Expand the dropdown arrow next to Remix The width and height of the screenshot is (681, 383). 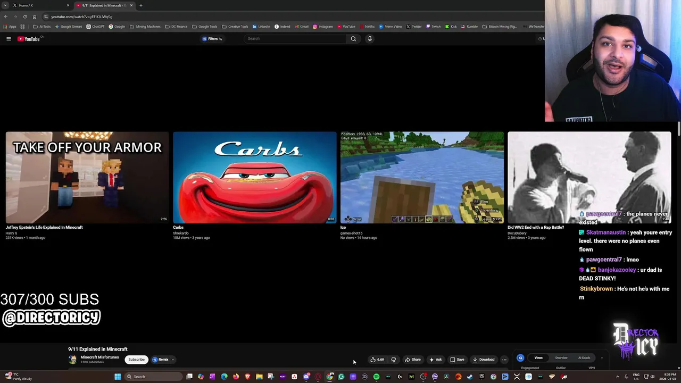(x=173, y=360)
